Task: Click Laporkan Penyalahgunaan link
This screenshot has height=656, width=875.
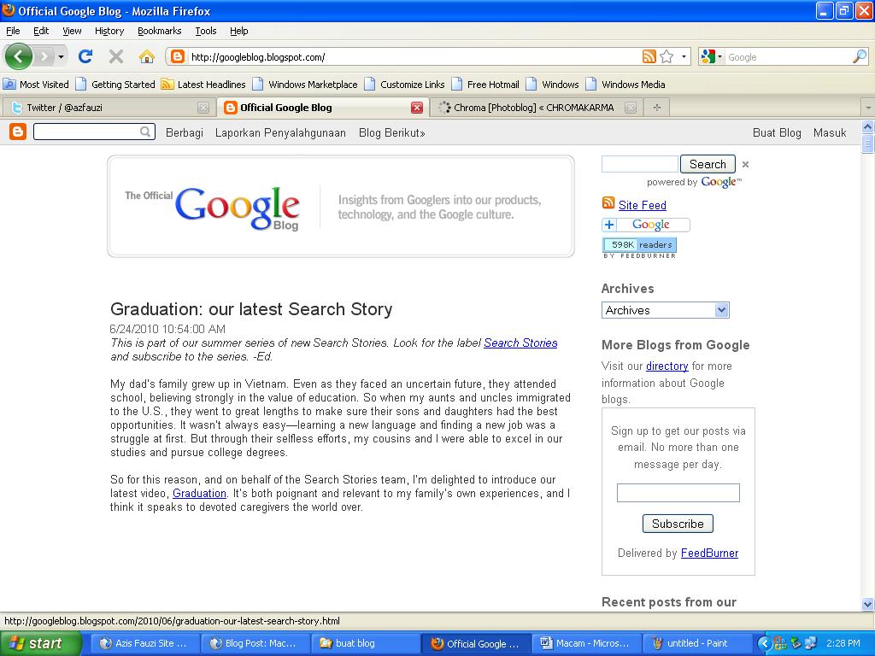Action: (280, 132)
